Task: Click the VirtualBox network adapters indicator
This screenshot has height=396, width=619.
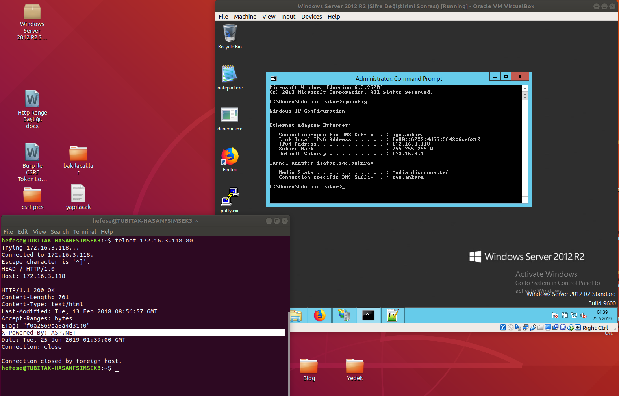Action: point(525,328)
